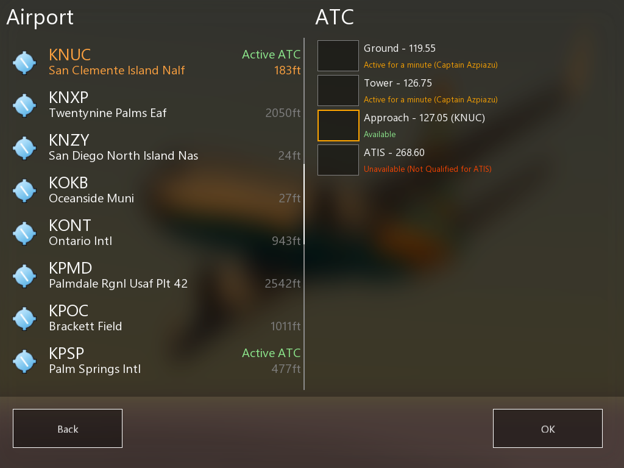Click the compass icon beside KOKB
This screenshot has width=624, height=468.
point(24,191)
